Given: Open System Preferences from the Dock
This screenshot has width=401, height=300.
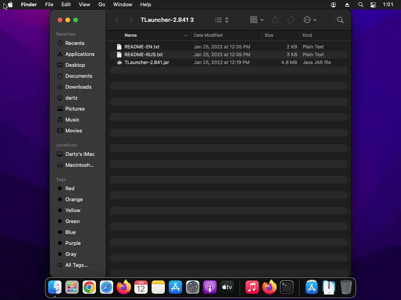Looking at the screenshot, I should pyautogui.click(x=193, y=287).
